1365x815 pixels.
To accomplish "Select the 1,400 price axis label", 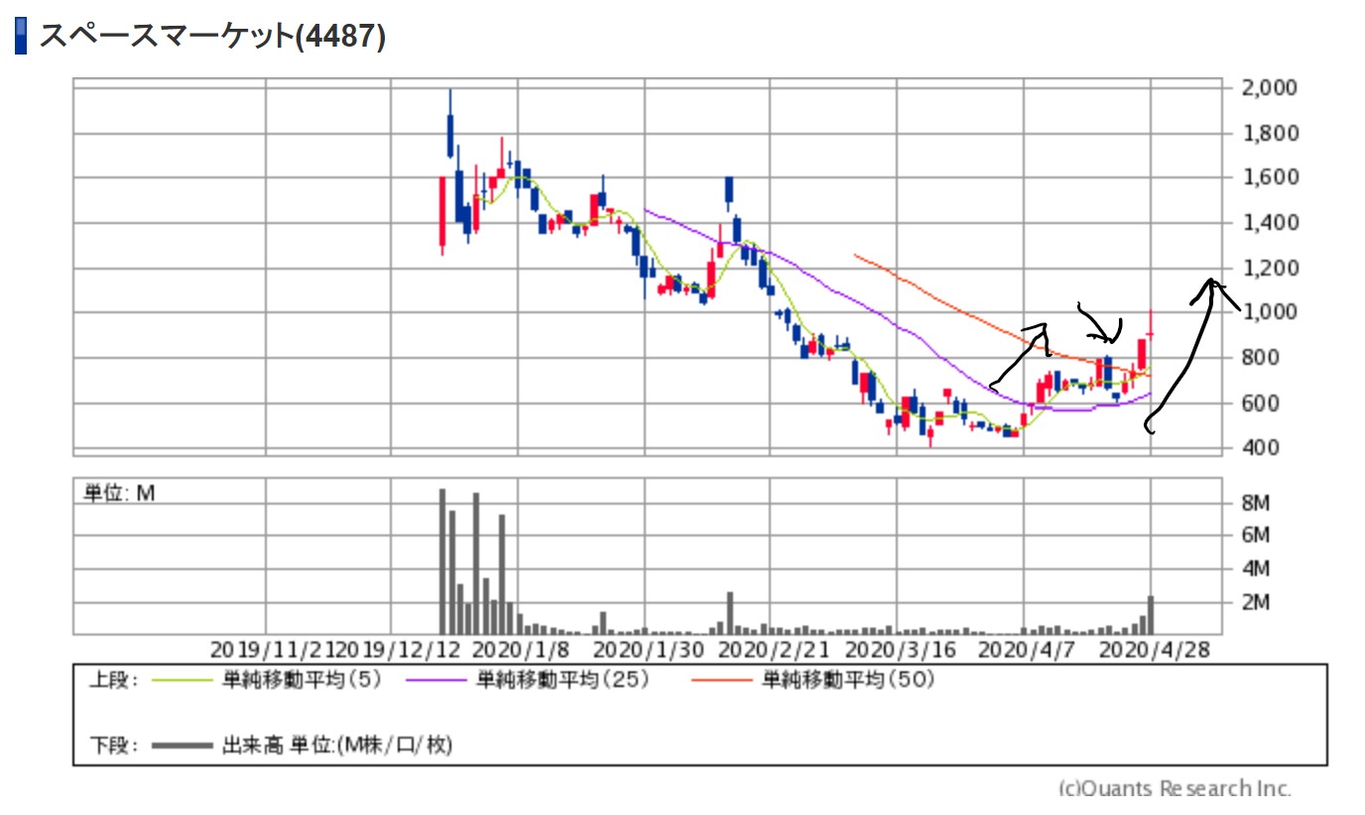I will tap(1270, 223).
